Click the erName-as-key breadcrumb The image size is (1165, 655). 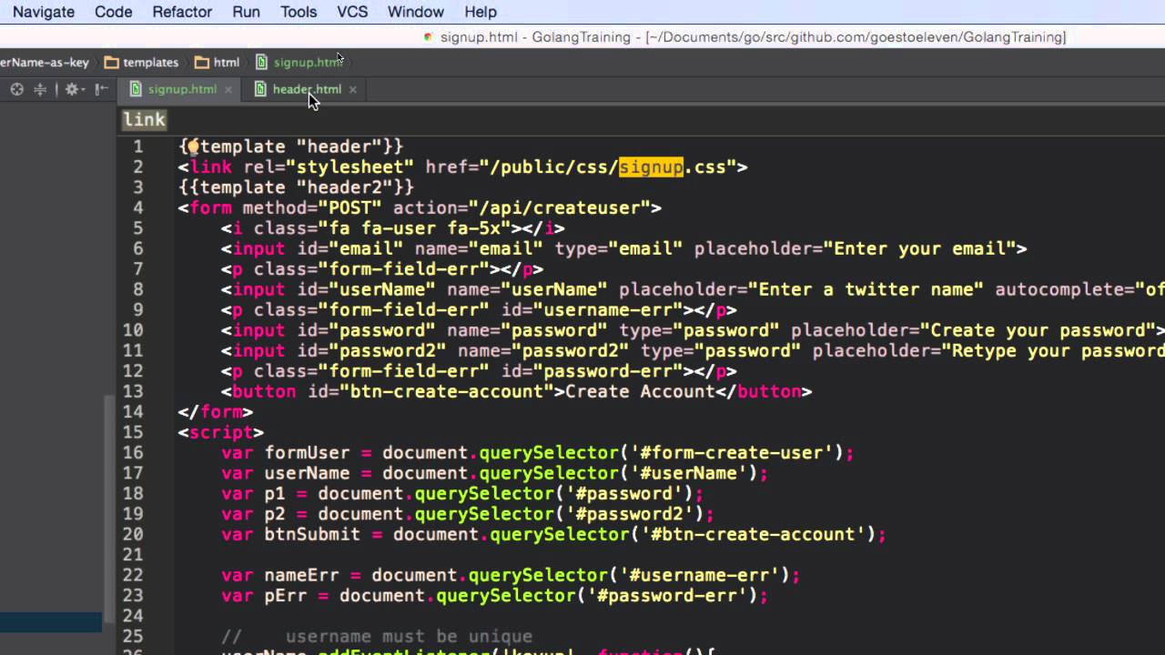[45, 63]
